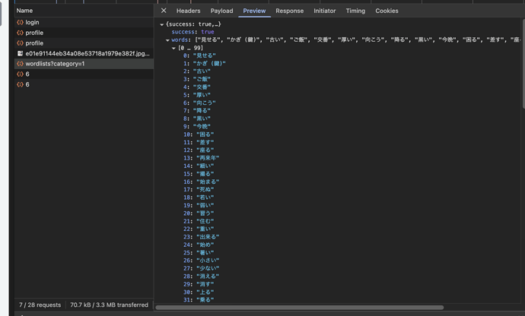Click the icon next to wordlists?category=1

click(21, 64)
